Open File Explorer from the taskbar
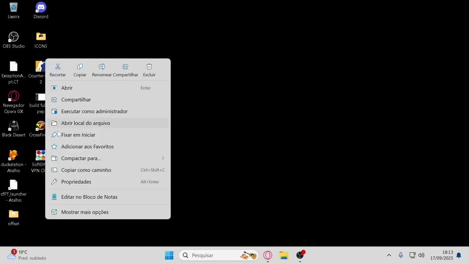The image size is (469, 264). pos(284,255)
